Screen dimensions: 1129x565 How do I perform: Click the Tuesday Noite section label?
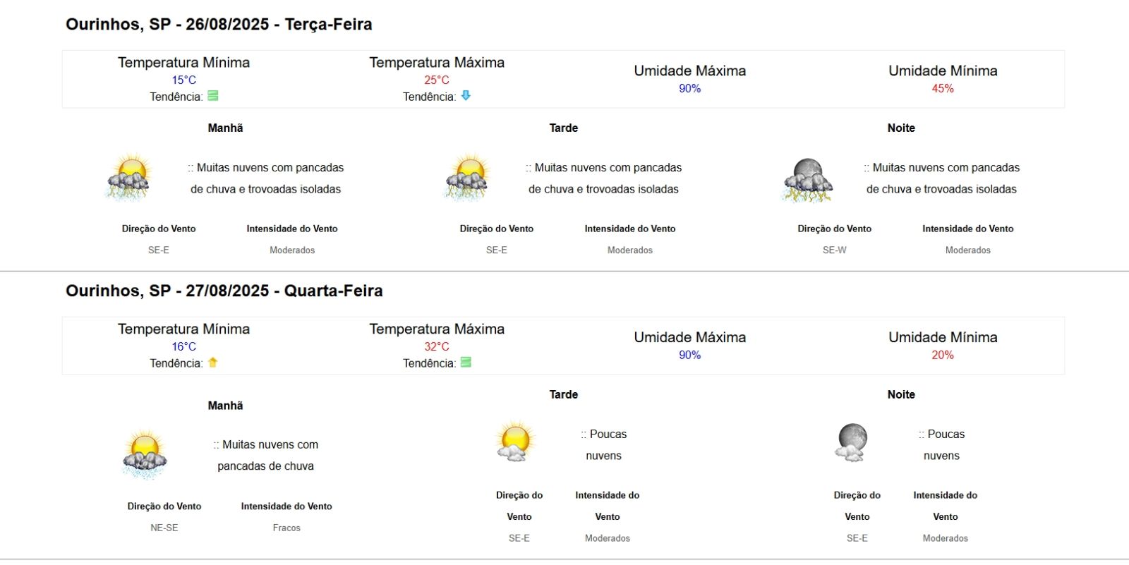[901, 128]
